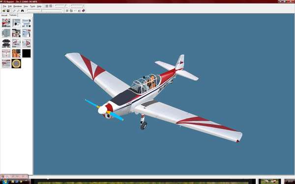Switch to the Textures tab

(x=13, y=15)
